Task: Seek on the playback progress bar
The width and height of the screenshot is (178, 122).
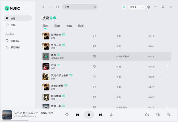Action: [15, 120]
